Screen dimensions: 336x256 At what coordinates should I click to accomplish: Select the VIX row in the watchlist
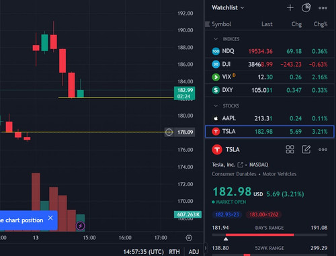coord(269,77)
